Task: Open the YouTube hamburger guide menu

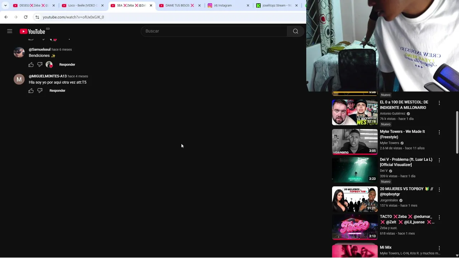Action: coord(10,31)
